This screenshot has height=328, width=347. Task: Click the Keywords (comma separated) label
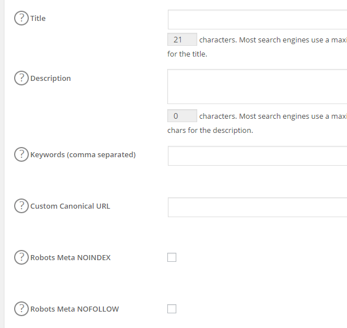tap(83, 154)
